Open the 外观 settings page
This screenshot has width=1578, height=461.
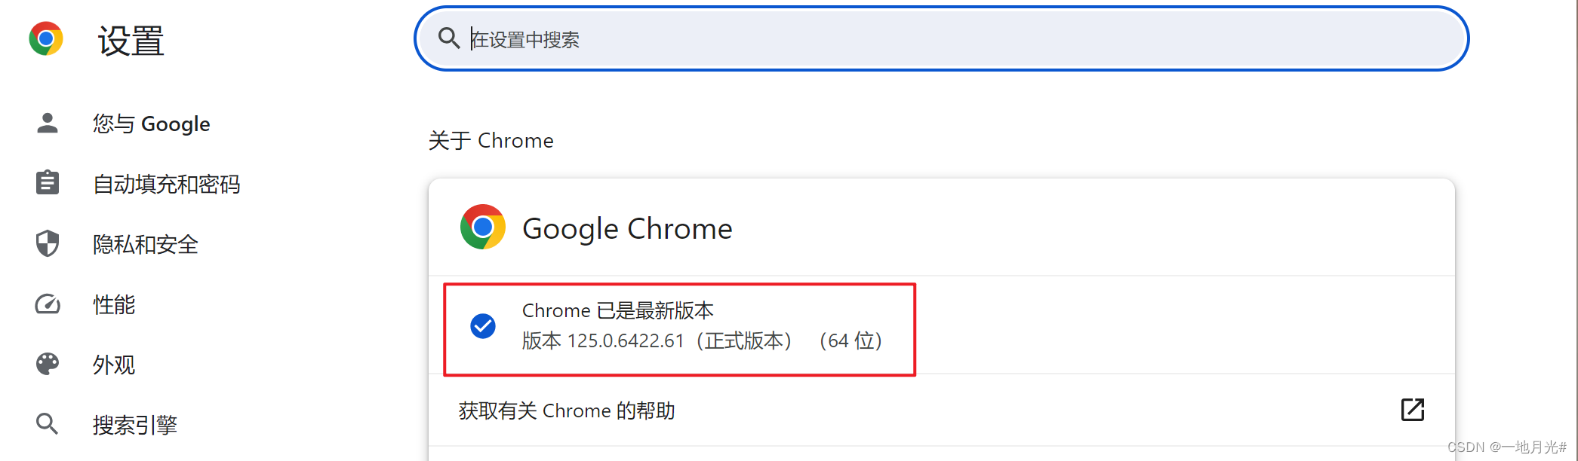click(113, 364)
